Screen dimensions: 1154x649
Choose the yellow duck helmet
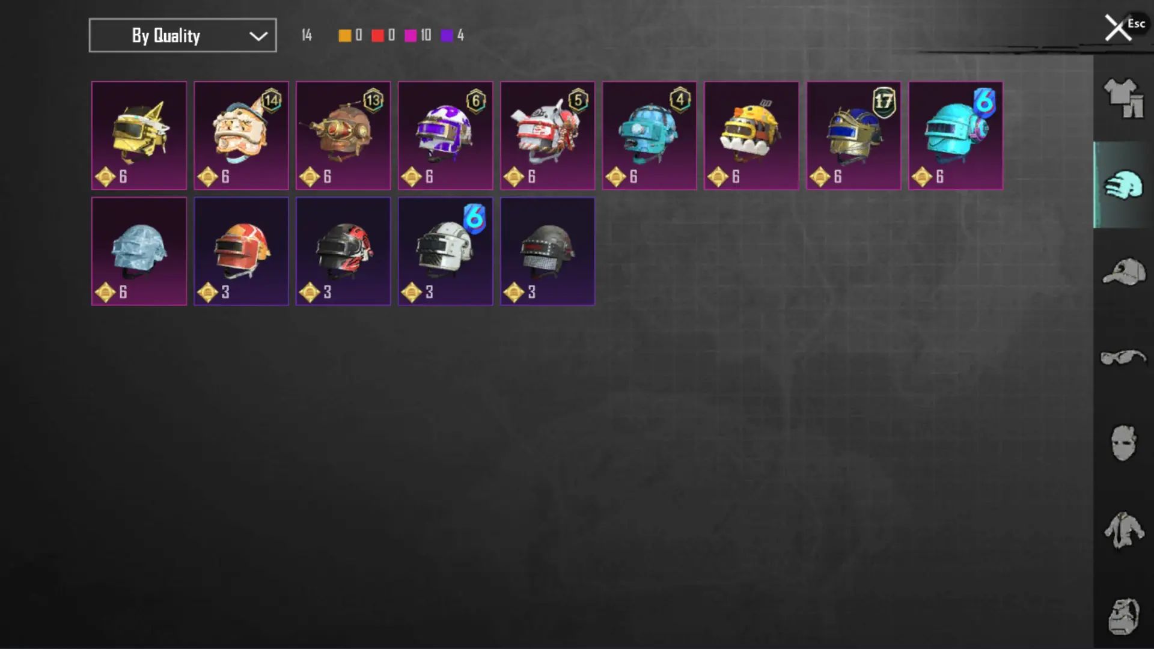click(x=751, y=135)
